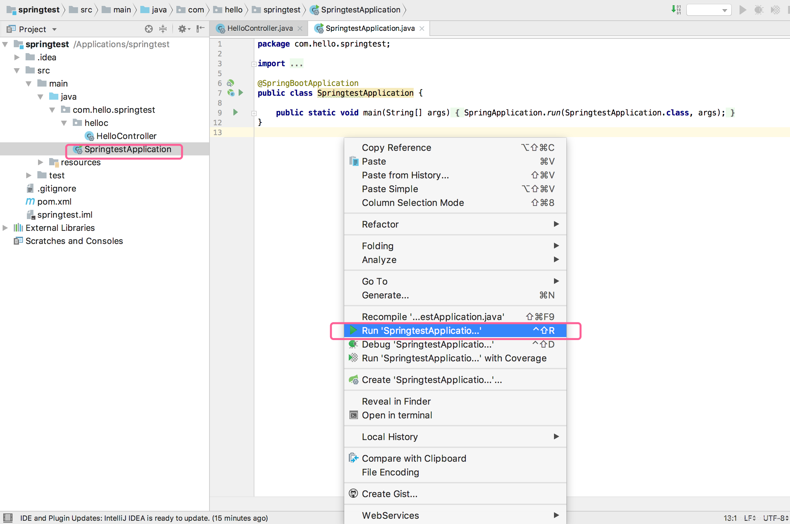
Task: Choose File Encoding
Action: coord(455,472)
